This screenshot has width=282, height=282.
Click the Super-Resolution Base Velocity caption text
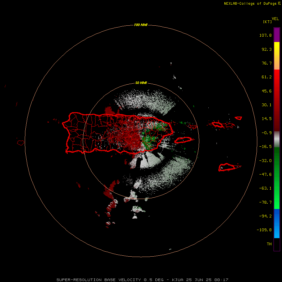[x=142, y=280]
